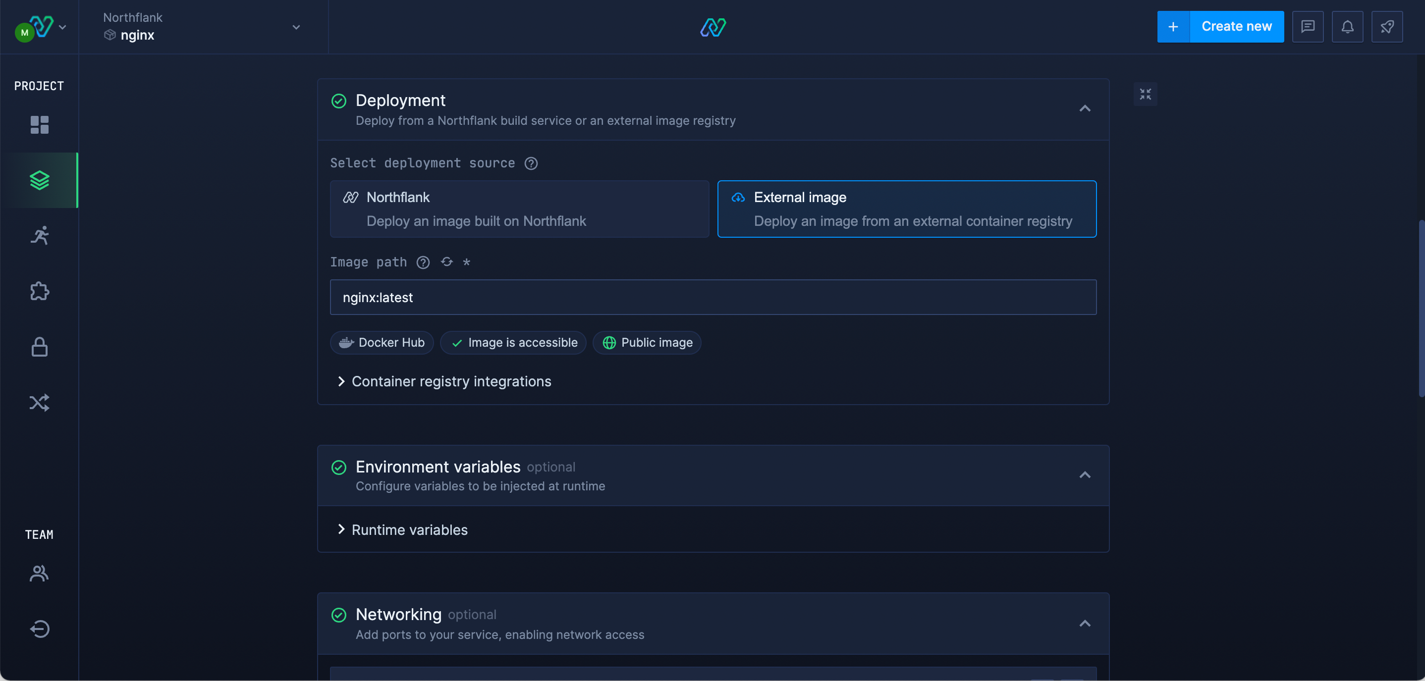Image resolution: width=1425 pixels, height=681 pixels.
Task: Click the rocket icon in the top bar
Action: pos(1387,27)
